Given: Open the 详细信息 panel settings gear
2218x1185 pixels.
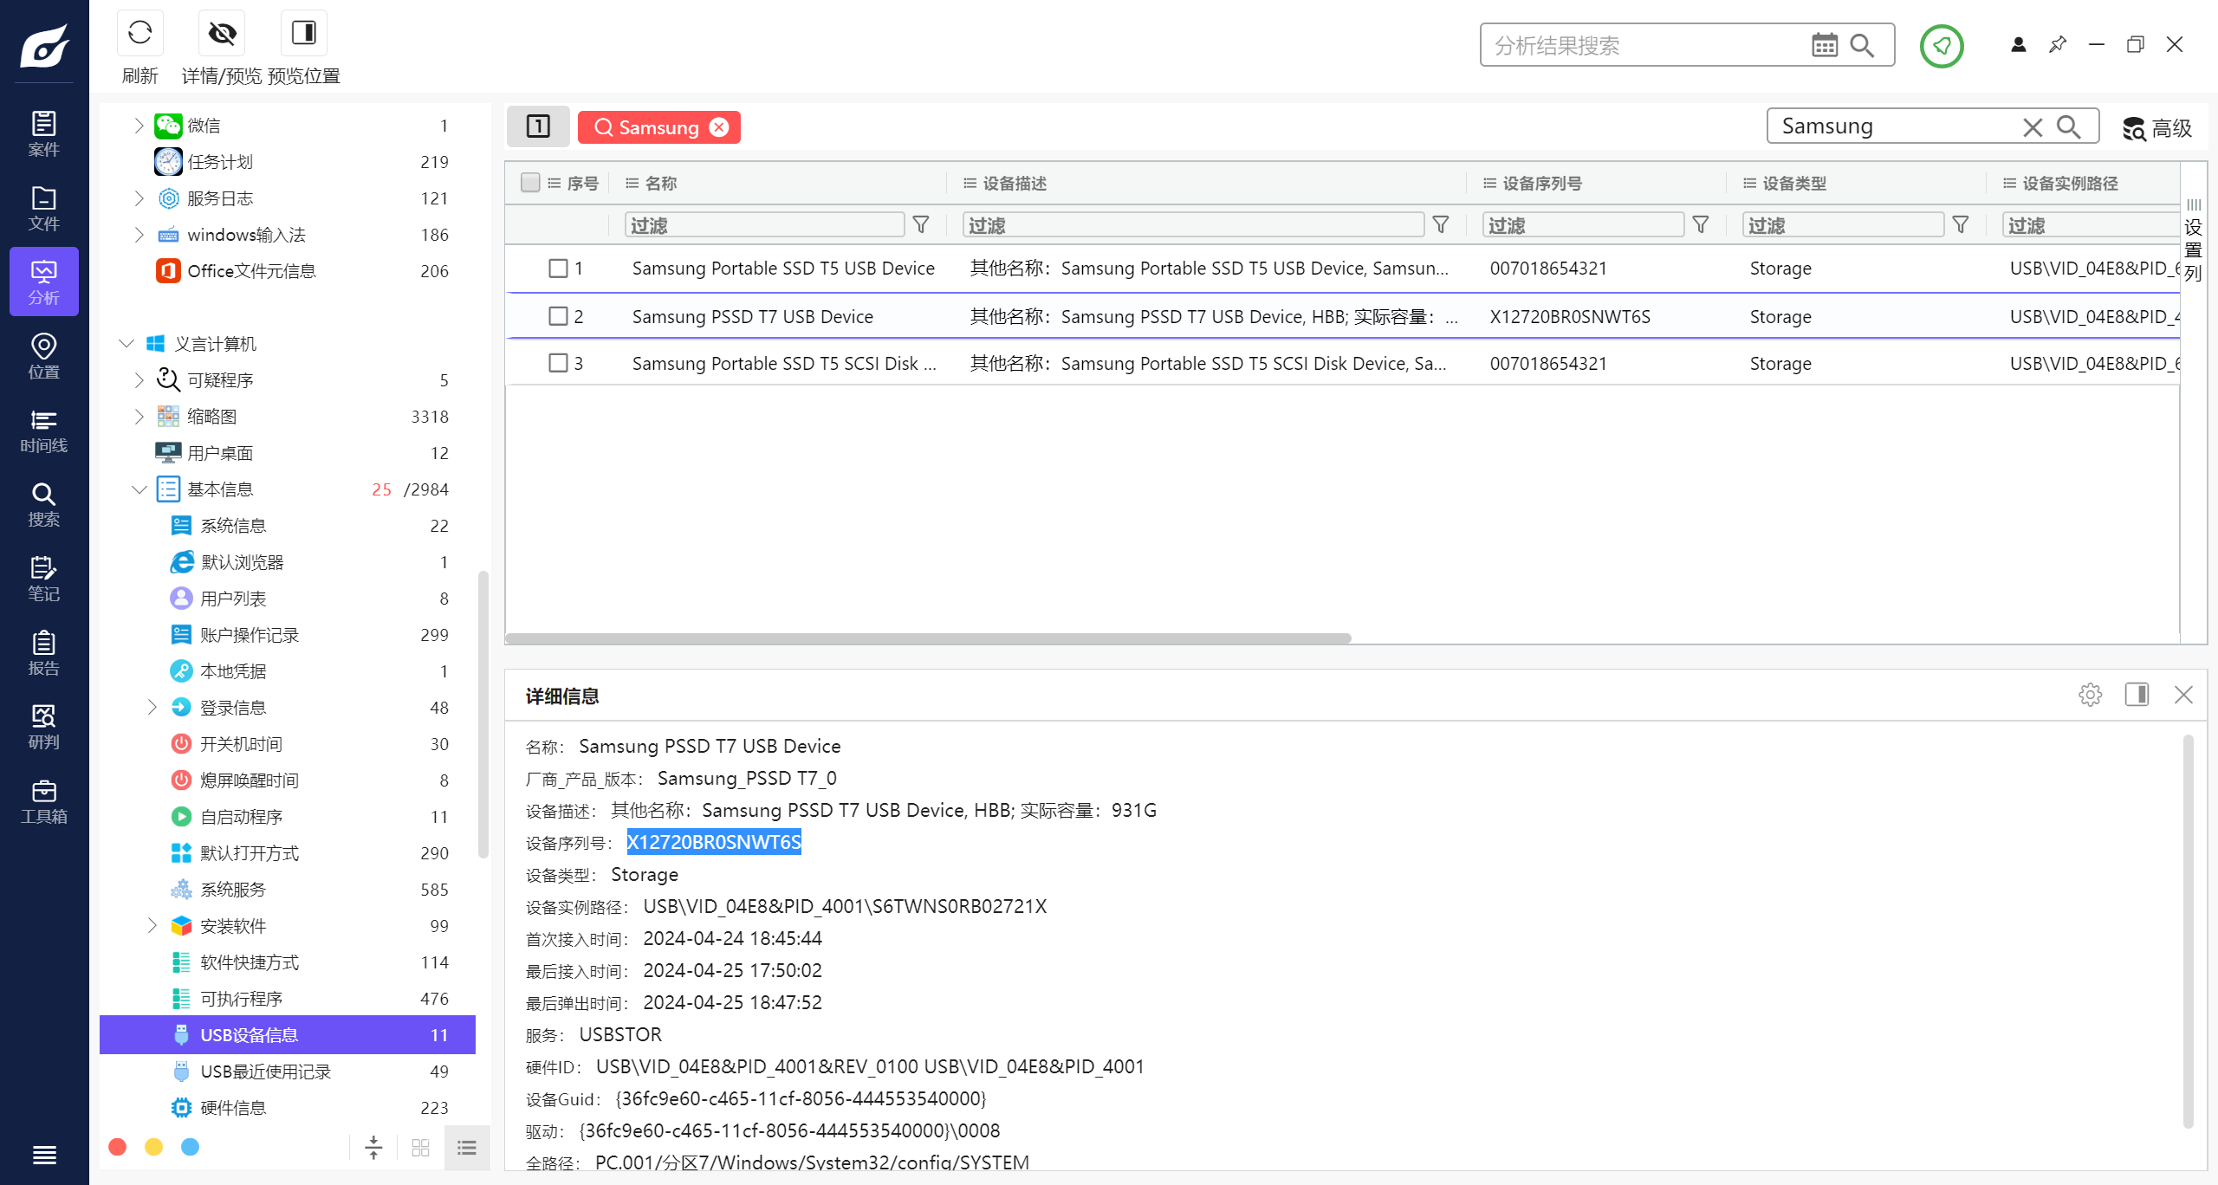Looking at the screenshot, I should [x=2090, y=695].
